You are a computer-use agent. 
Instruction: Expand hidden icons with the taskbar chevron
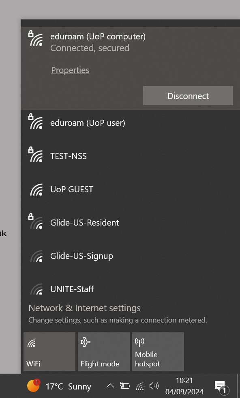click(x=110, y=386)
